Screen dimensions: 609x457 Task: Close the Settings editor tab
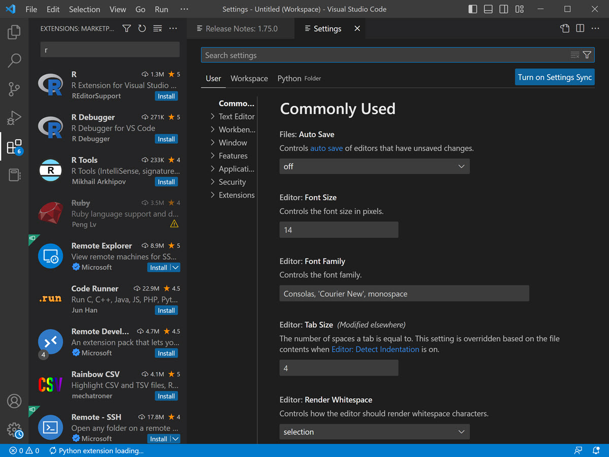coord(357,28)
